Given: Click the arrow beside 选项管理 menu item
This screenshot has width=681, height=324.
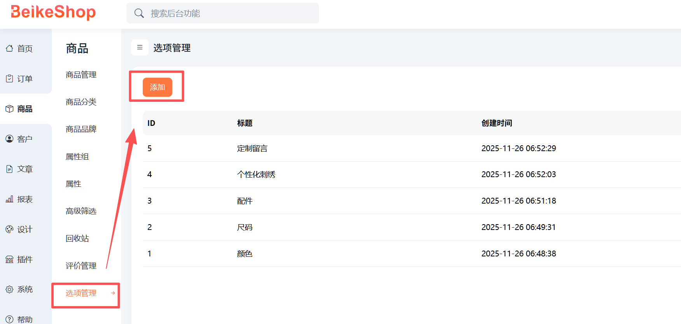Looking at the screenshot, I should click(x=113, y=293).
